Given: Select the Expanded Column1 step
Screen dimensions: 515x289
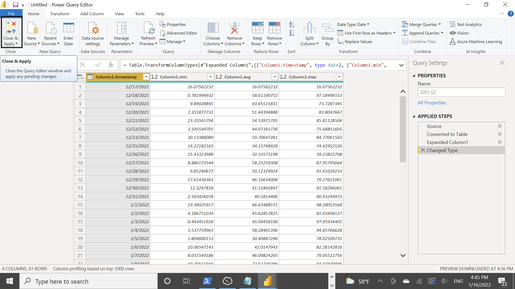Looking at the screenshot, I should tap(461, 142).
